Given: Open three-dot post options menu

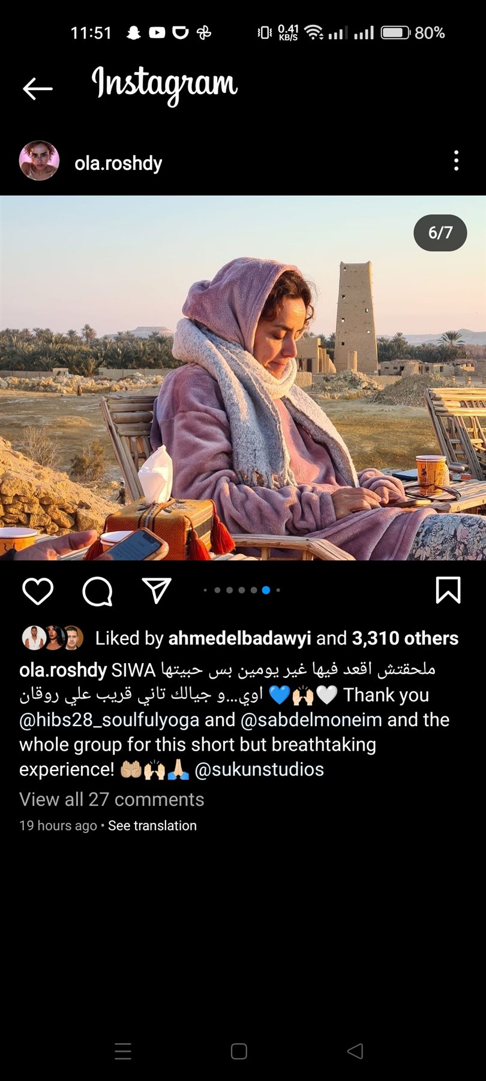Looking at the screenshot, I should [x=457, y=160].
